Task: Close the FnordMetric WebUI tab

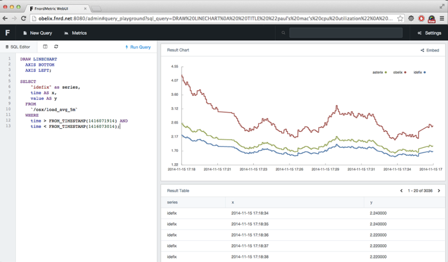Action: click(x=85, y=8)
